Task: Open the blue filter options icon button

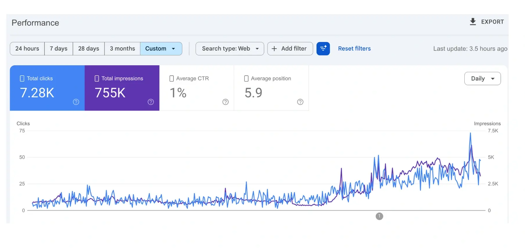Action: click(x=323, y=49)
